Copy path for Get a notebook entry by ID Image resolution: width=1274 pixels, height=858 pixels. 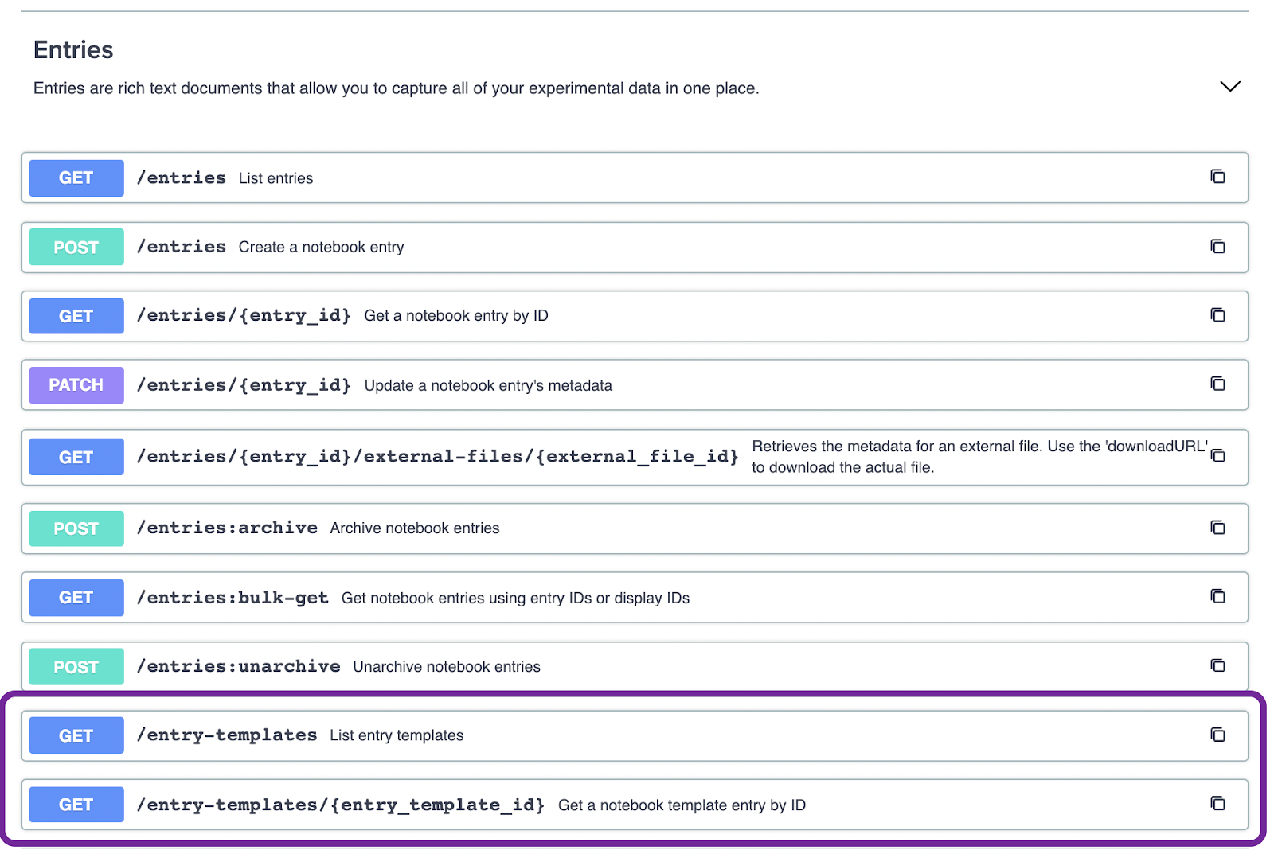coord(1217,315)
